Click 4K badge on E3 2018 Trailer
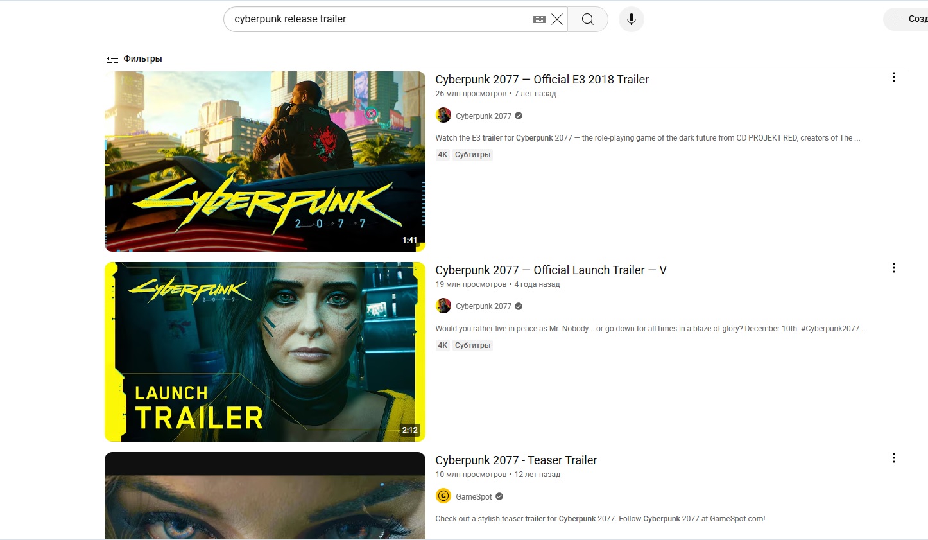The height and width of the screenshot is (540, 928). (x=443, y=155)
